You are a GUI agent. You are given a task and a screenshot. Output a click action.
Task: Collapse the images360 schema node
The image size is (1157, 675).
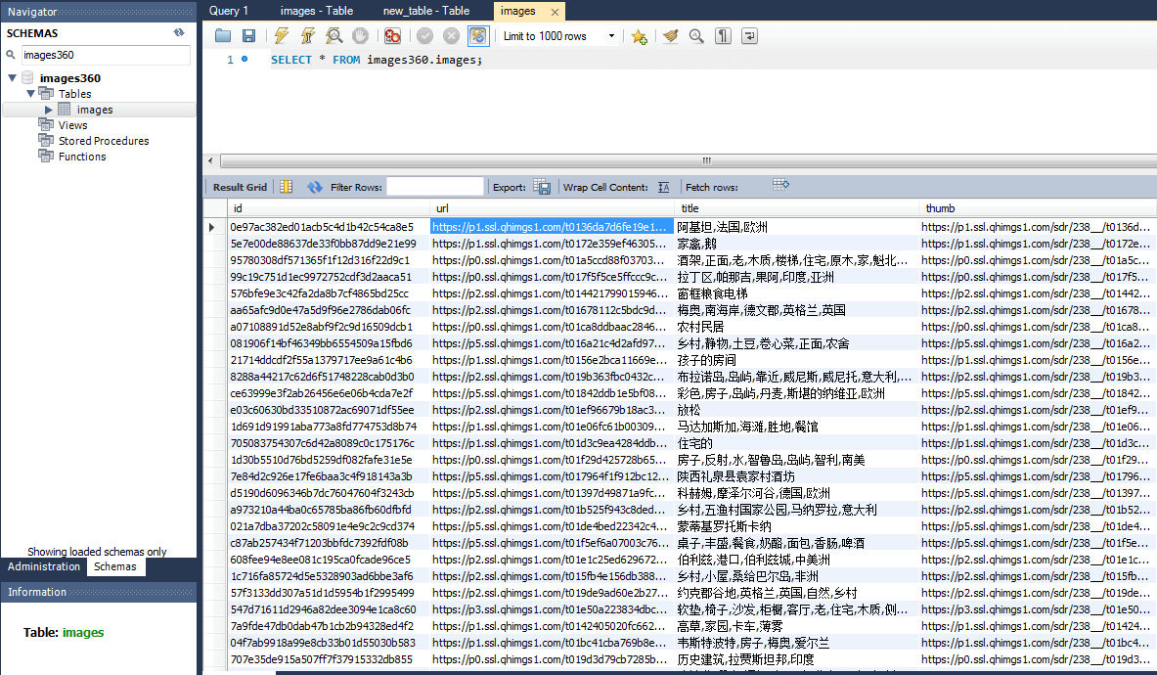[13, 77]
